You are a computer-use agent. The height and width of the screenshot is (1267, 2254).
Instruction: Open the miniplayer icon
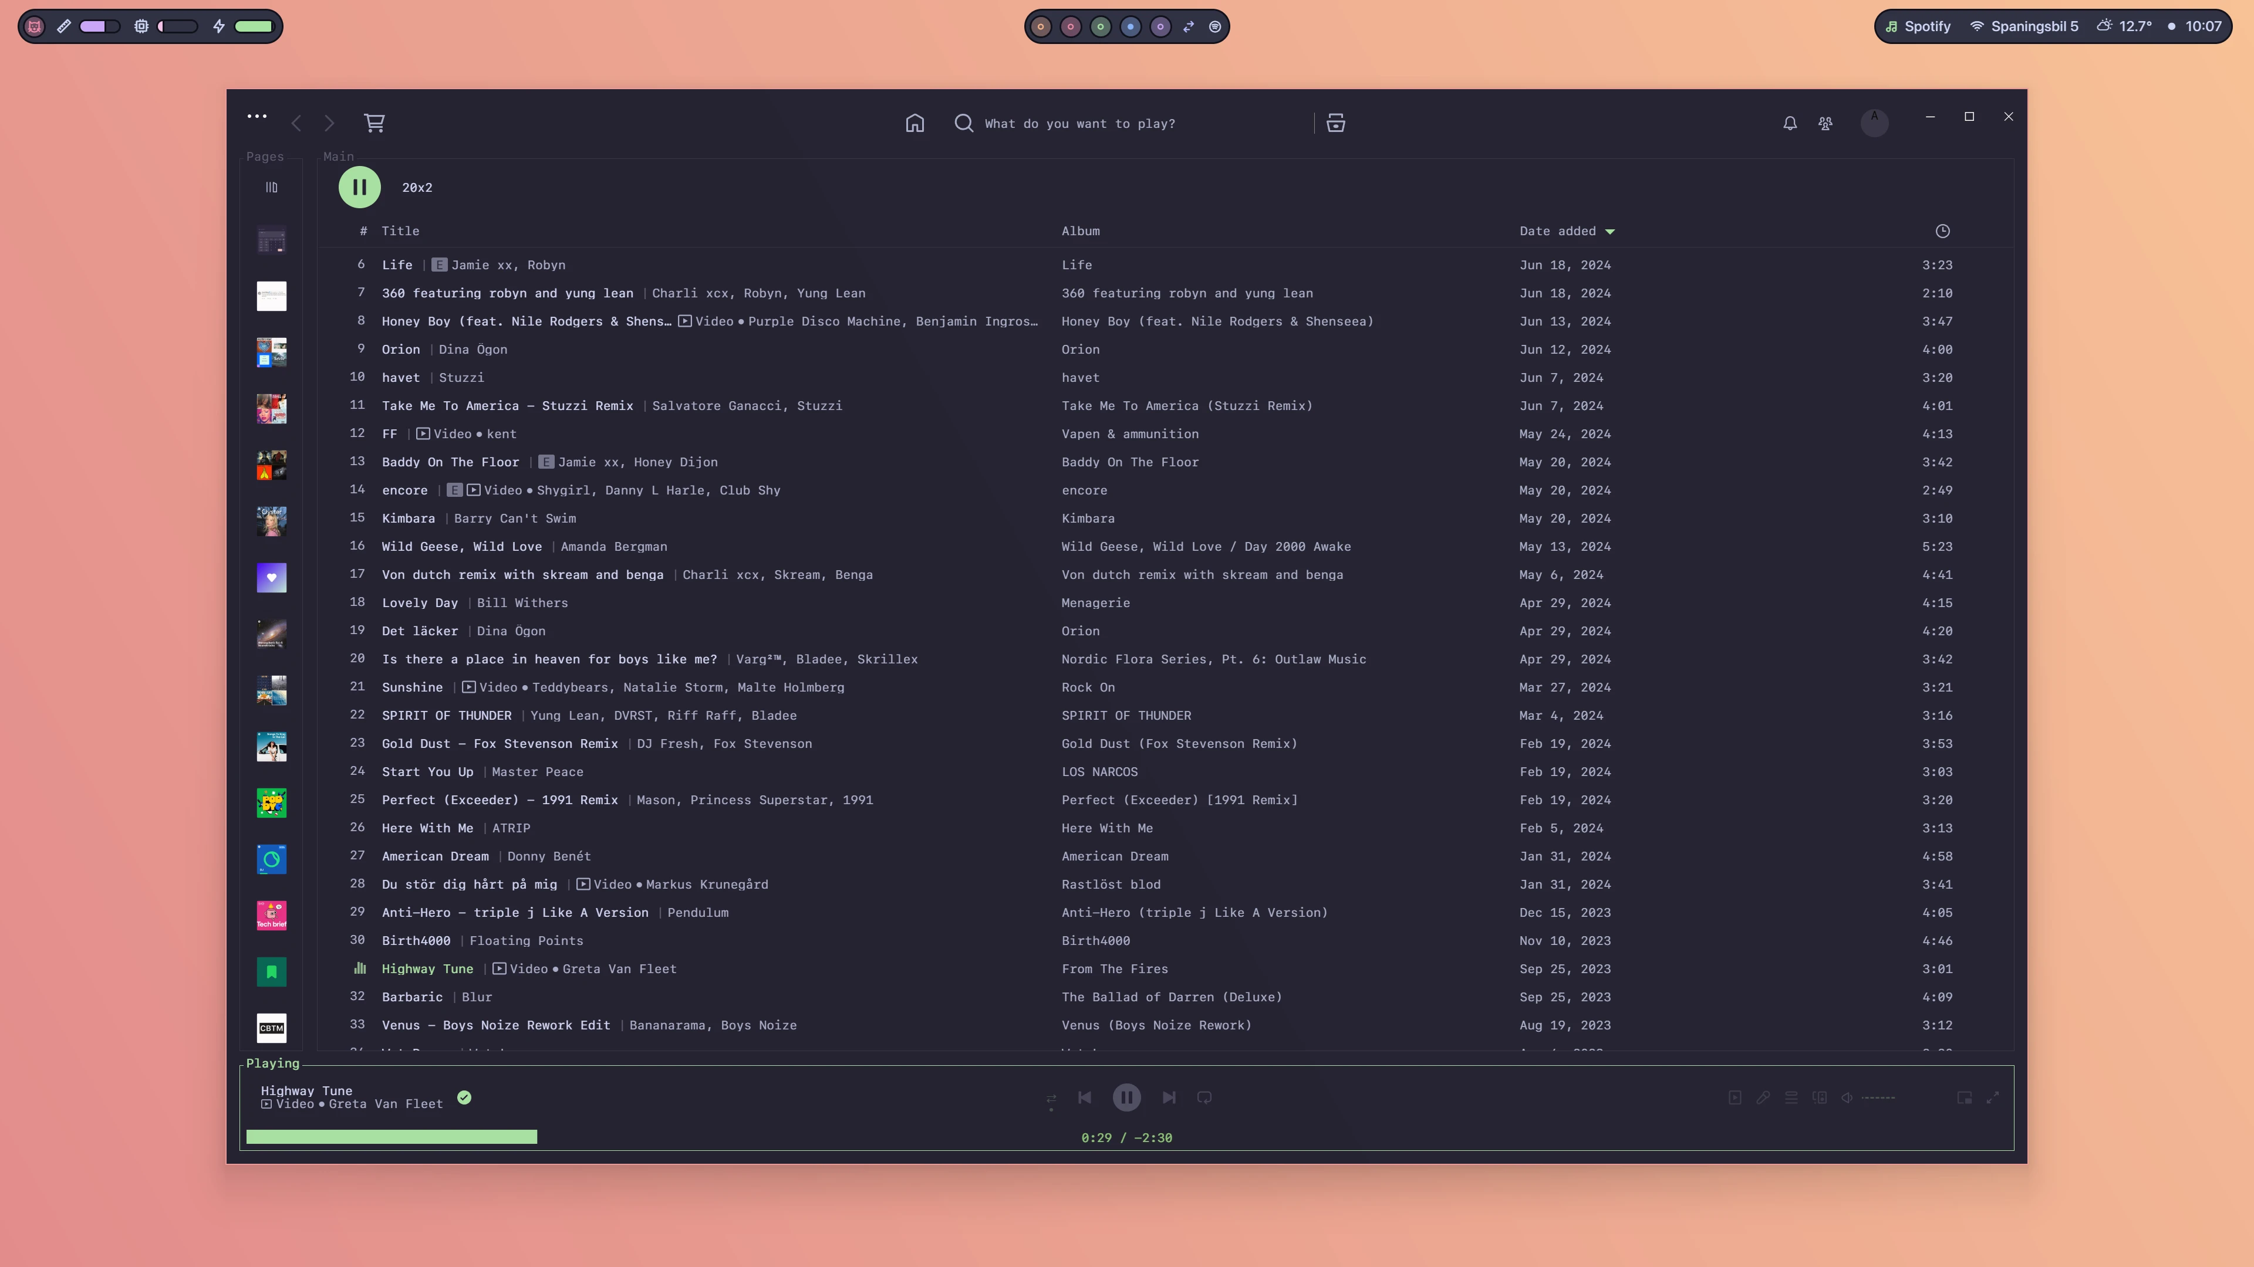tap(1965, 1097)
